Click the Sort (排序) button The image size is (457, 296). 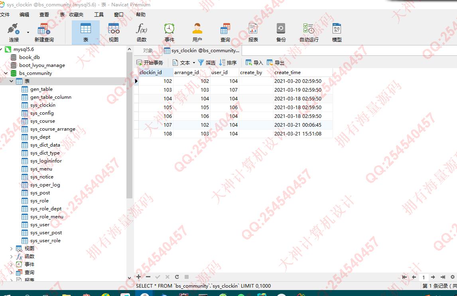pos(228,63)
